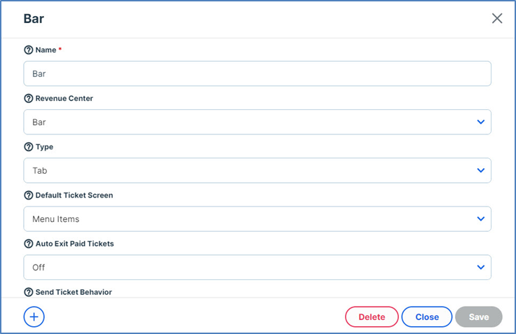Open Default Ticket Screen dropdown
Viewport: 516px width, 334px height.
(257, 218)
